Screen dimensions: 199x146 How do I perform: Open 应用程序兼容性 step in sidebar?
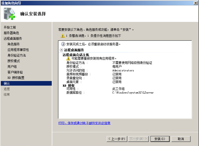[x=18, y=50]
